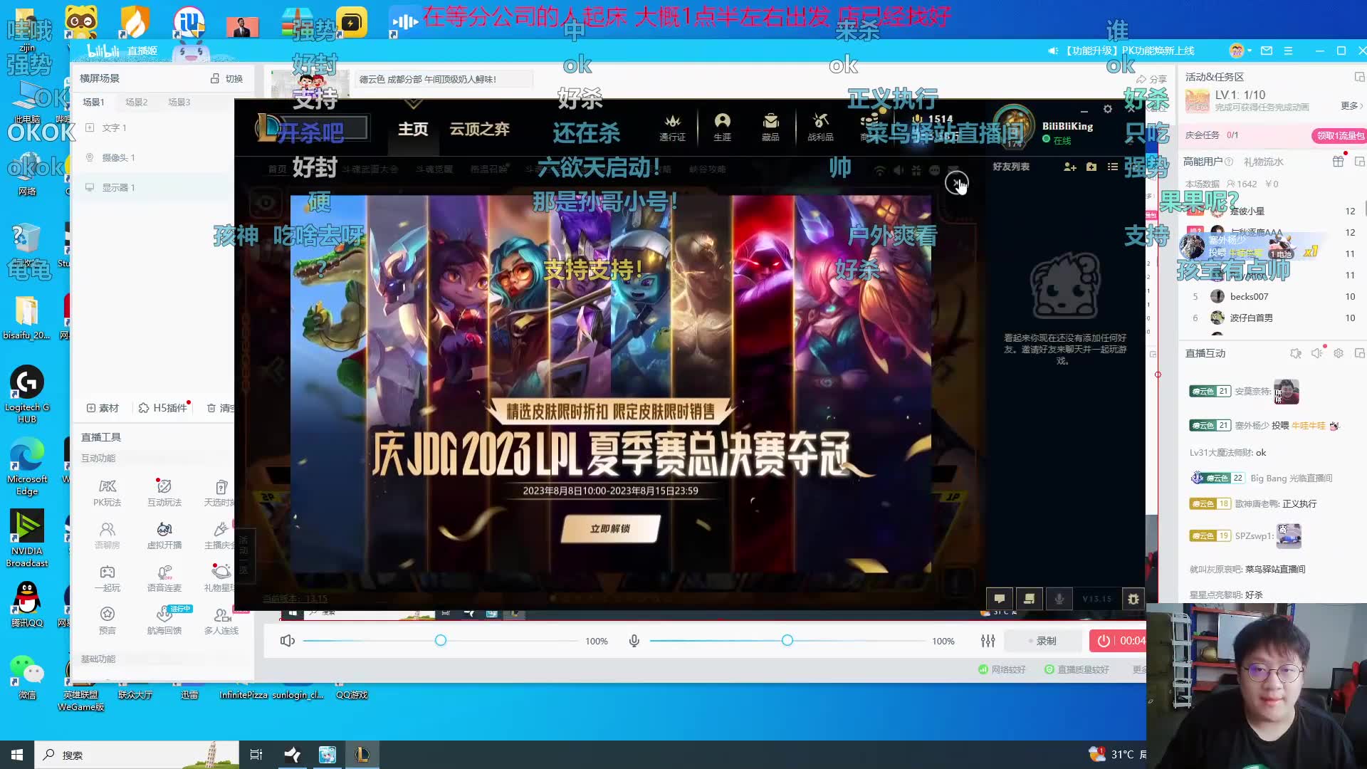Switch to 礼物流水 tab
The width and height of the screenshot is (1367, 769).
pyautogui.click(x=1263, y=162)
